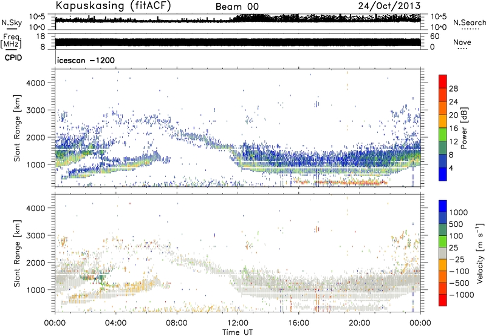Click the date '24/Oct/2013'
The image size is (486, 336).
coord(389,6)
